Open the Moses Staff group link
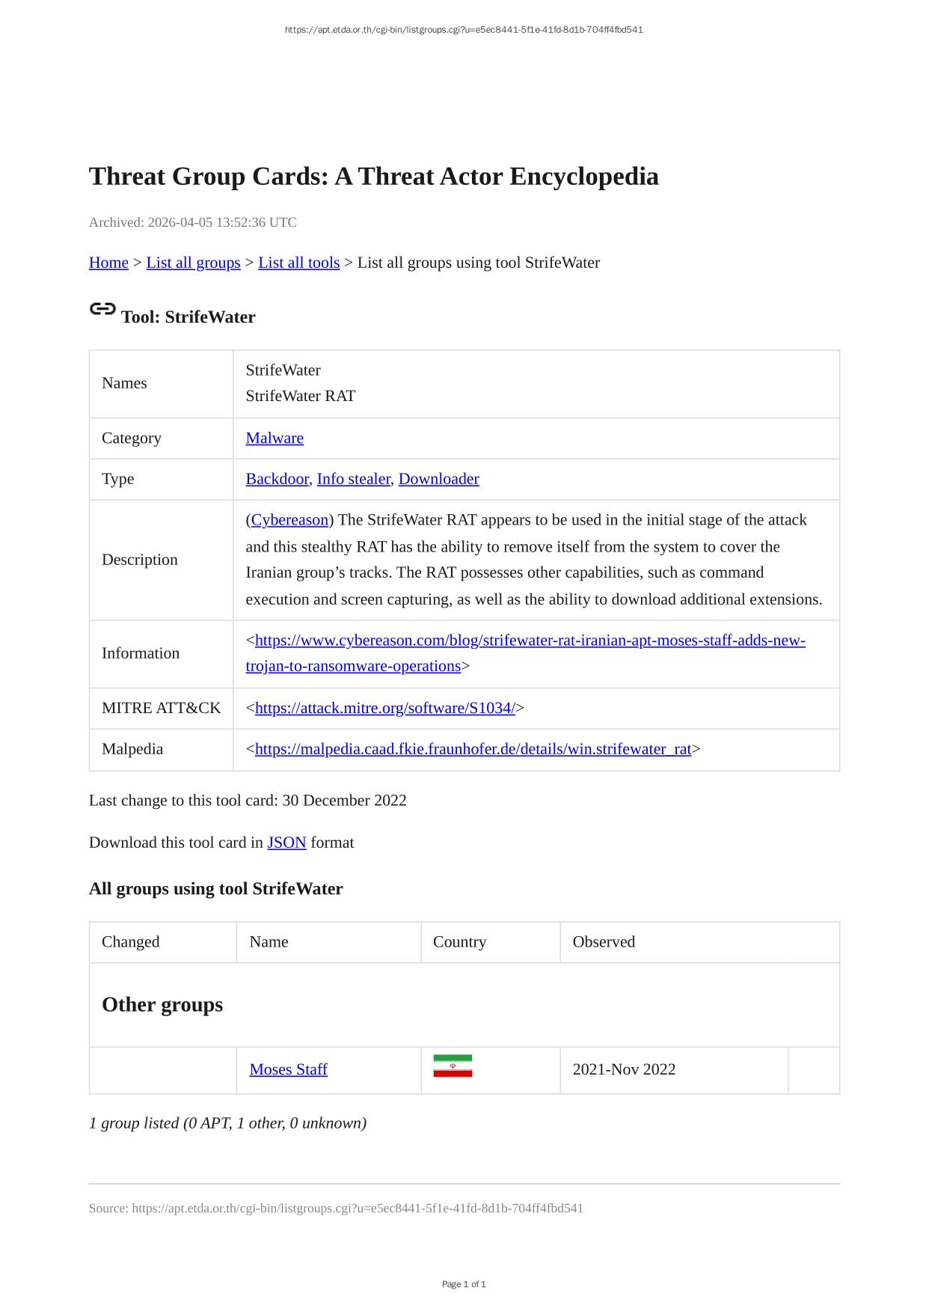This screenshot has width=929, height=1314. coord(288,1069)
